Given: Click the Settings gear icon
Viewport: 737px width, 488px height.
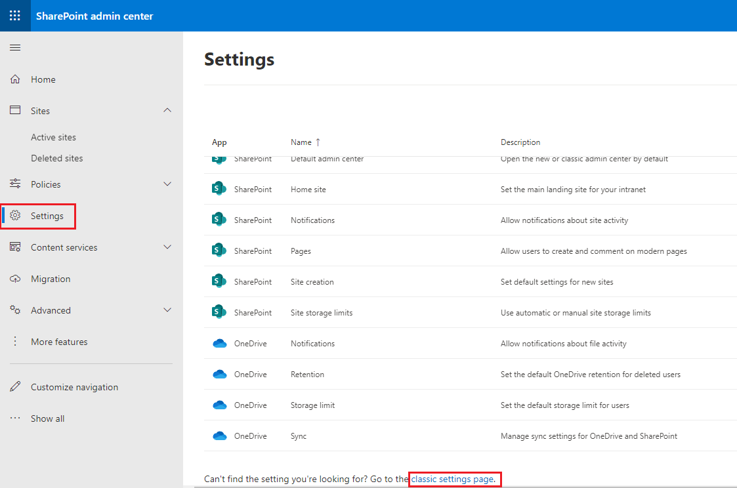Looking at the screenshot, I should coord(15,215).
